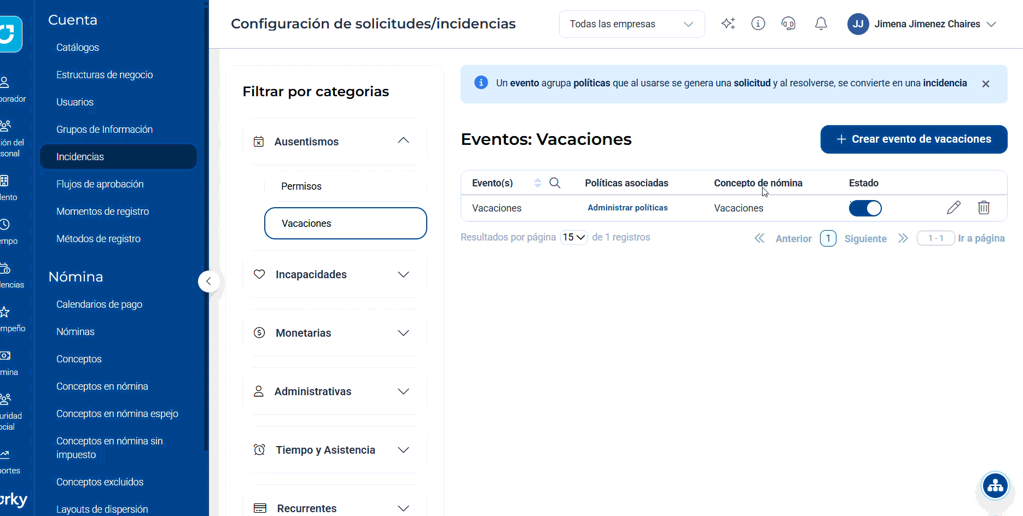Go to Usuarios in the sidebar
The width and height of the screenshot is (1023, 516).
[x=75, y=102]
